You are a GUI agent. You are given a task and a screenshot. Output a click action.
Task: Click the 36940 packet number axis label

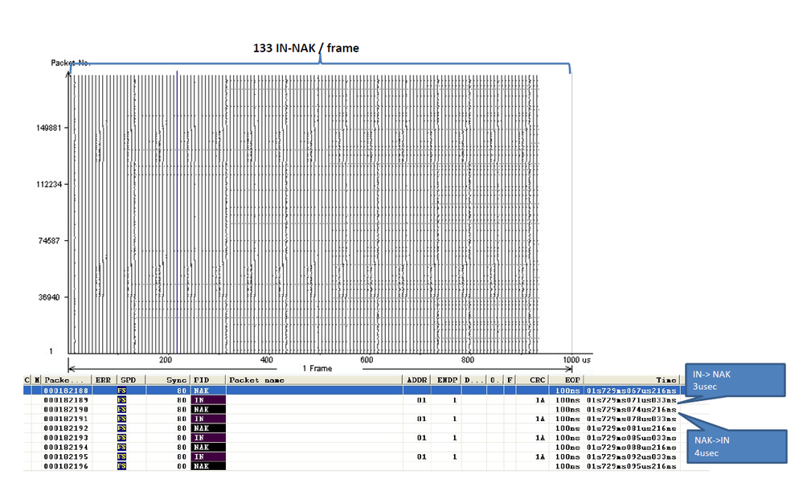pyautogui.click(x=49, y=297)
